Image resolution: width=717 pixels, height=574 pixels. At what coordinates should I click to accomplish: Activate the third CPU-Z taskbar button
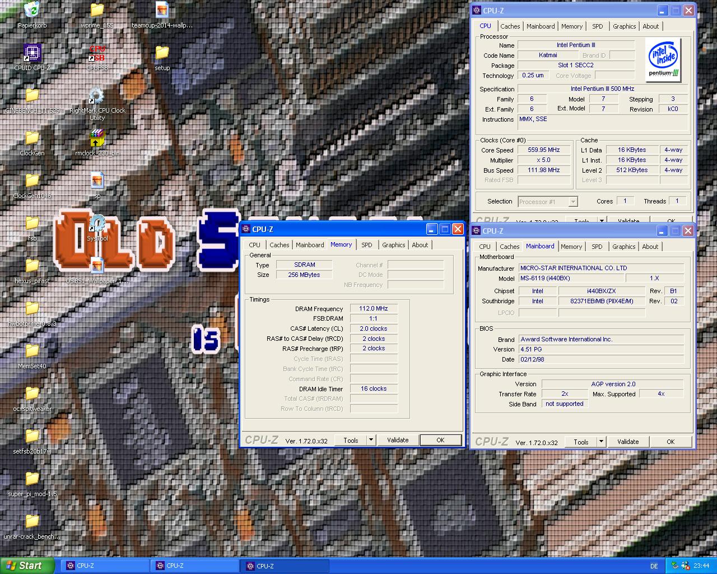coord(283,566)
